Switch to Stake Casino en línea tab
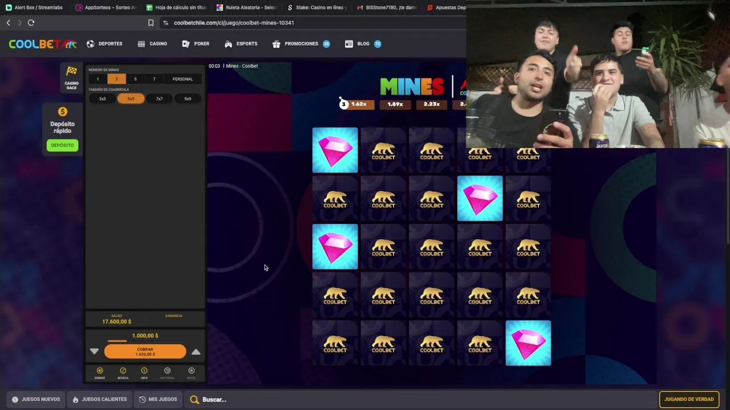Screen dimensions: 730x410 [x=317, y=7]
